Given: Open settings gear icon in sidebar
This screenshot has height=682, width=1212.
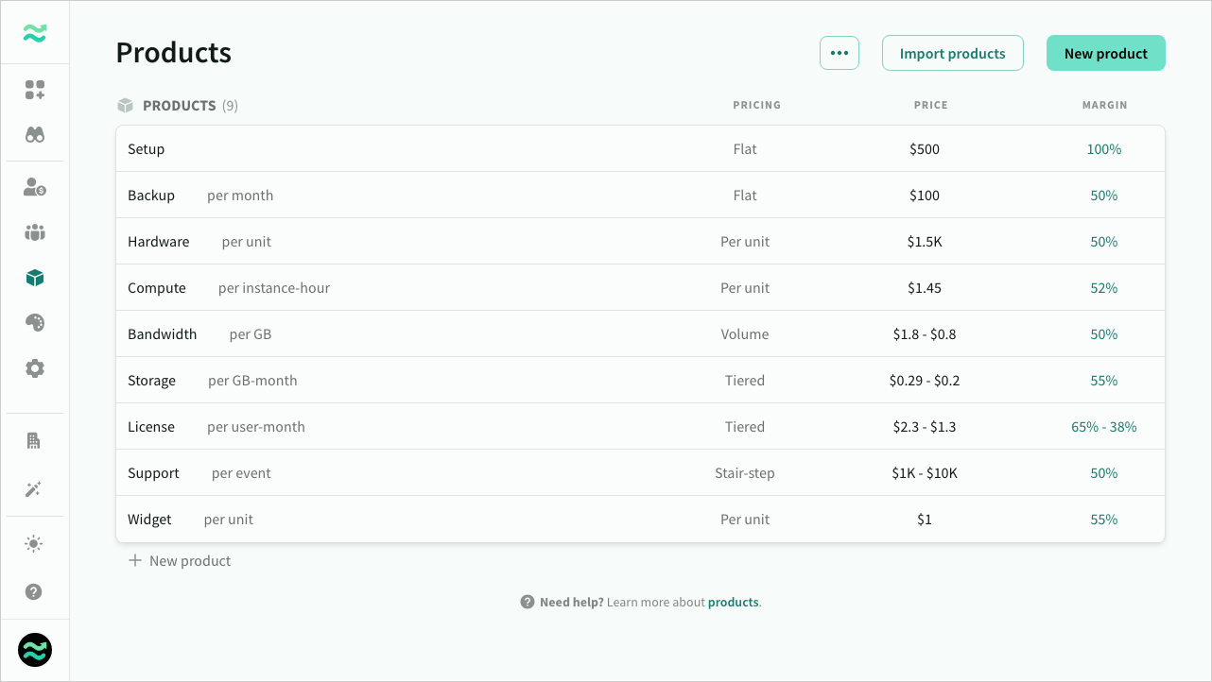Looking at the screenshot, I should [35, 368].
